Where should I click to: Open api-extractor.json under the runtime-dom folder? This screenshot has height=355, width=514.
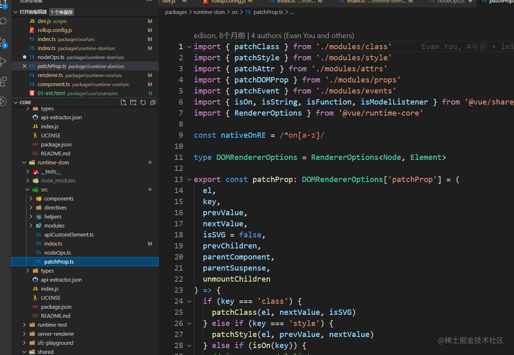click(85, 280)
